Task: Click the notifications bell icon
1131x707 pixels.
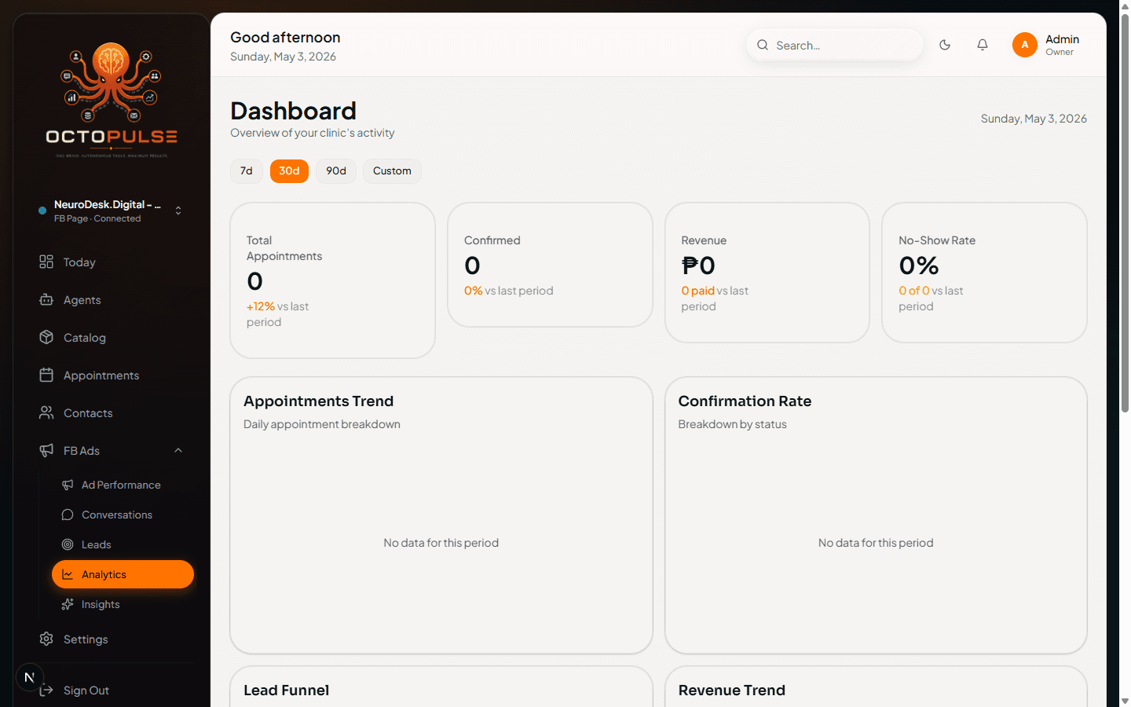Action: 983,45
